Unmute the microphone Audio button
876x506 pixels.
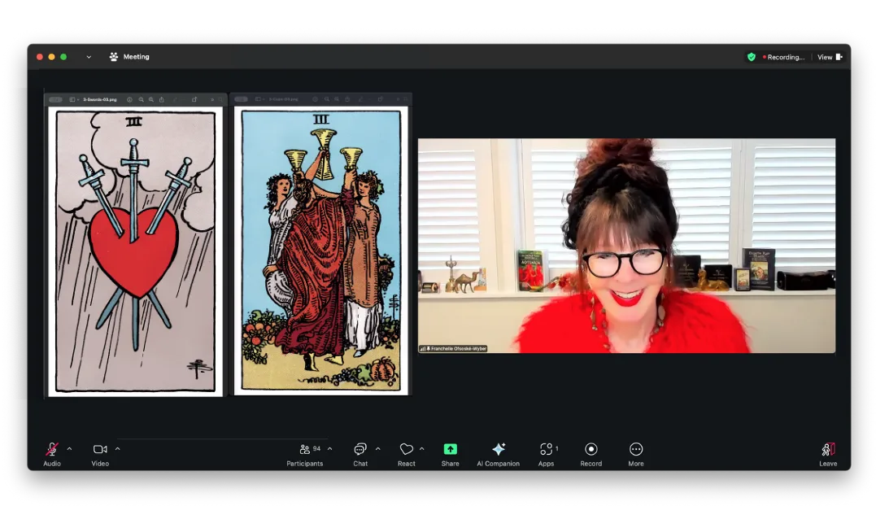point(52,450)
